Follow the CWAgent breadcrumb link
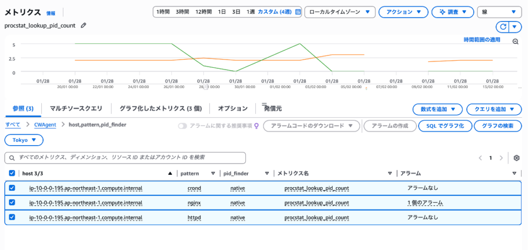528x250 pixels. tap(45, 125)
